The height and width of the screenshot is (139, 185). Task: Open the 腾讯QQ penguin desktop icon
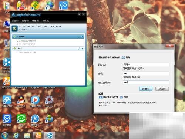[x=21, y=101]
